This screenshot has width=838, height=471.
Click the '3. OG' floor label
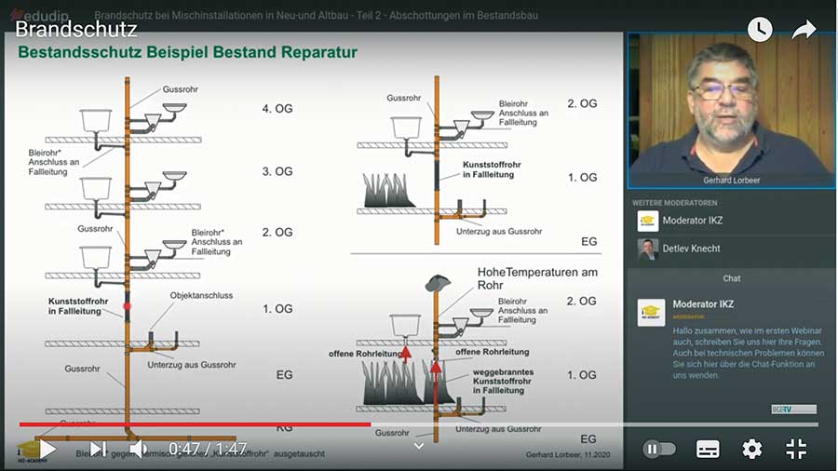(277, 171)
